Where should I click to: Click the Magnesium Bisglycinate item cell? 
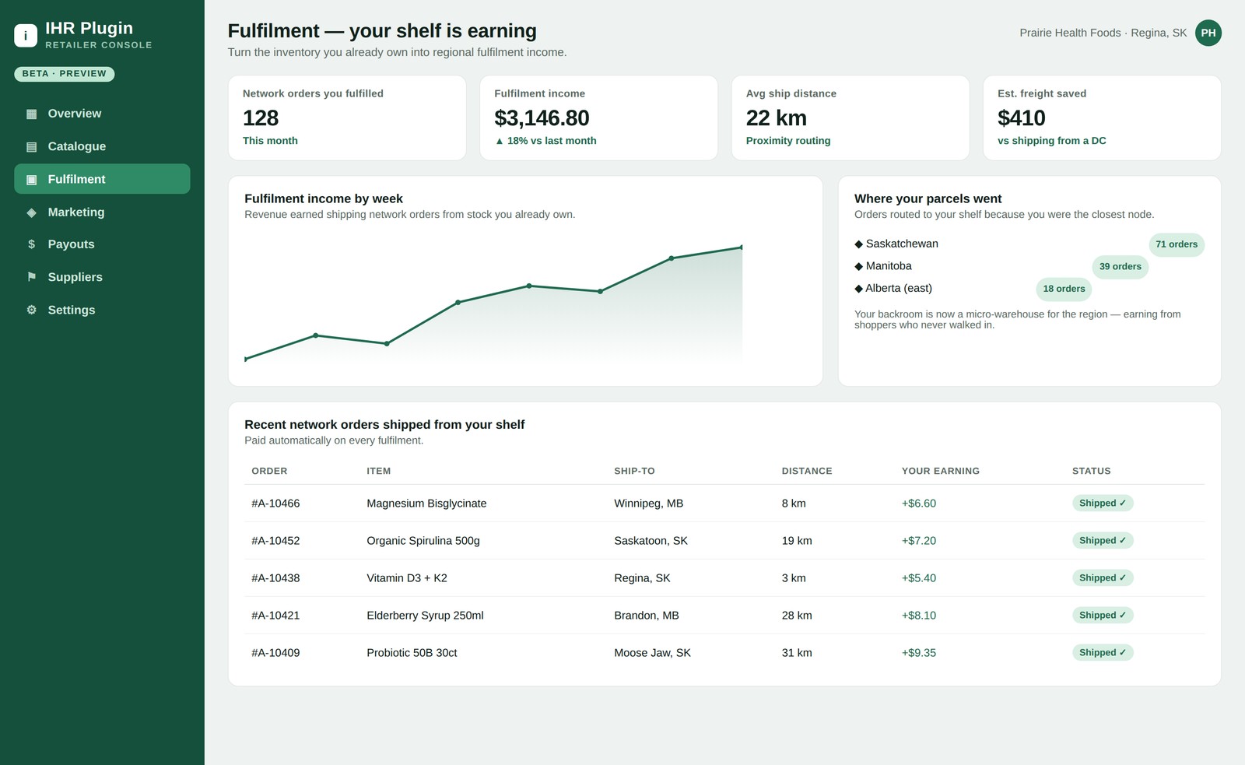426,504
